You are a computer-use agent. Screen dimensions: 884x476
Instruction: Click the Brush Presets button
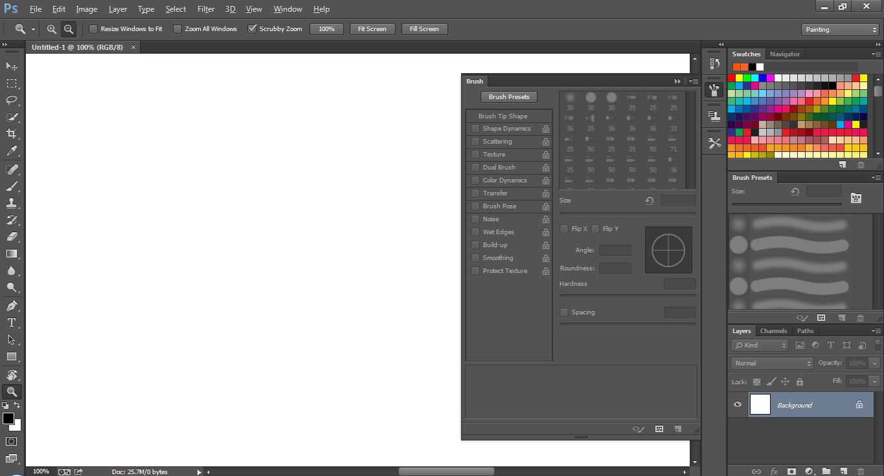click(x=509, y=97)
